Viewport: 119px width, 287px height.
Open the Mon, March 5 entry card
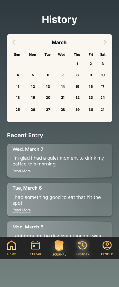[x=60, y=229]
